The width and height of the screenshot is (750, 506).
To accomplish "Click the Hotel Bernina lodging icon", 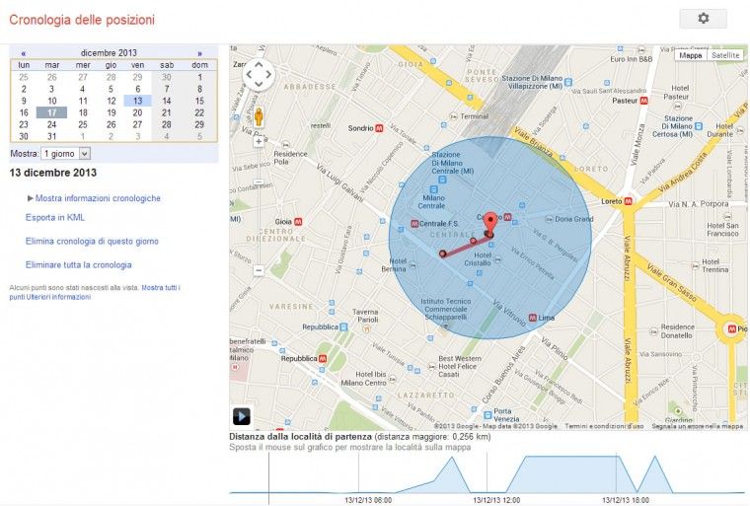I will (412, 264).
